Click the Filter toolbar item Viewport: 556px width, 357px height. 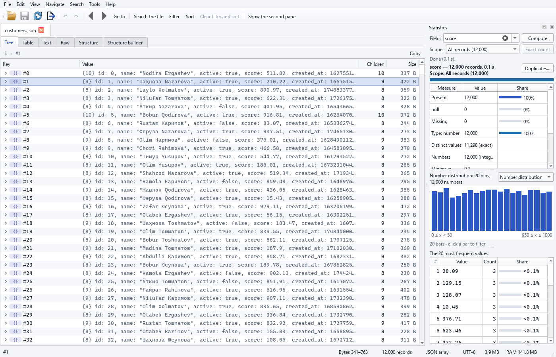click(174, 16)
